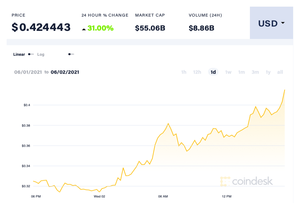The height and width of the screenshot is (223, 300).
Task: Click the chevron arrow next to USD
Action: coord(282,23)
